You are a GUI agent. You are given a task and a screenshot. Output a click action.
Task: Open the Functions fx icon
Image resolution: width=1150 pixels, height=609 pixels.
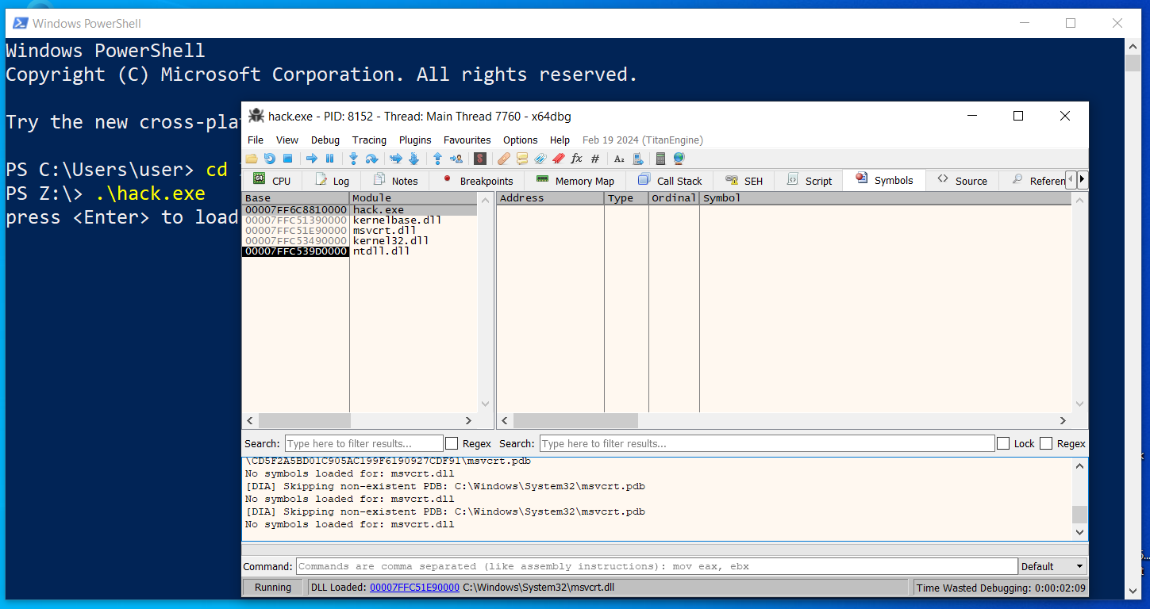click(x=577, y=159)
